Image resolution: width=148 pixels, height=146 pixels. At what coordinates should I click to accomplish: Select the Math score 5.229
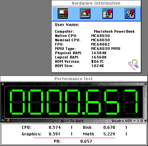(109, 134)
